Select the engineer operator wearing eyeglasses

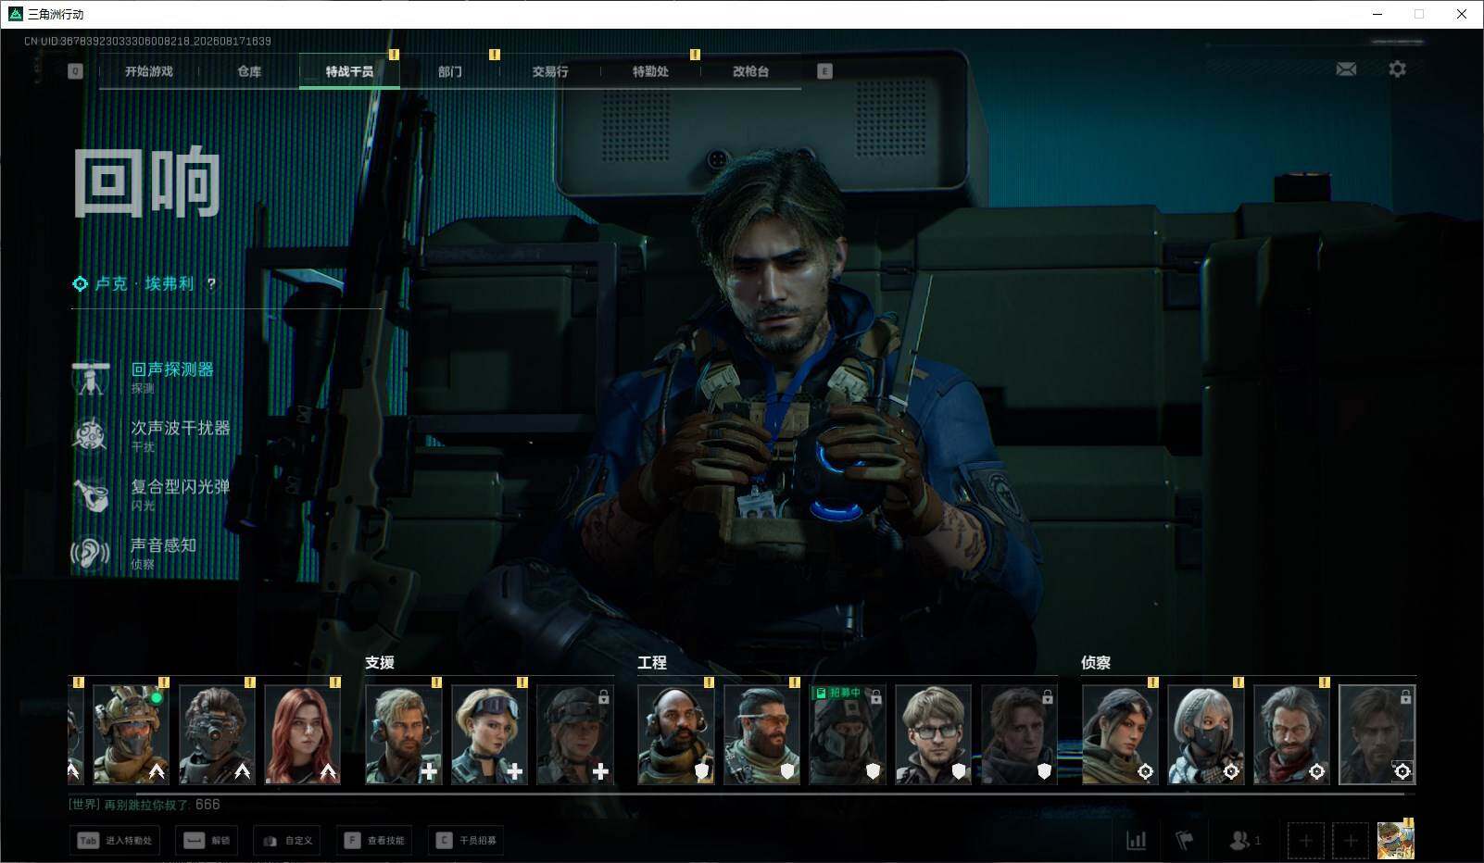[x=933, y=734]
